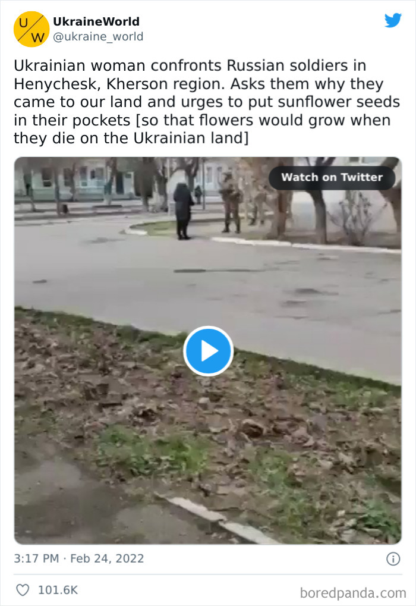Open the UkraineWorld profile avatar

(31, 29)
